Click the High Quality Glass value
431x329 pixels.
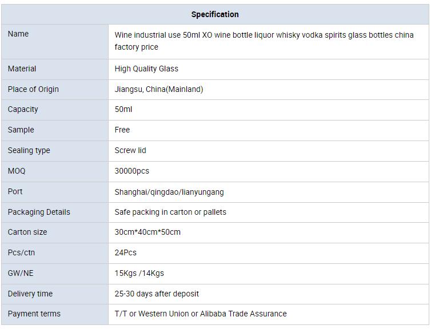pyautogui.click(x=146, y=69)
